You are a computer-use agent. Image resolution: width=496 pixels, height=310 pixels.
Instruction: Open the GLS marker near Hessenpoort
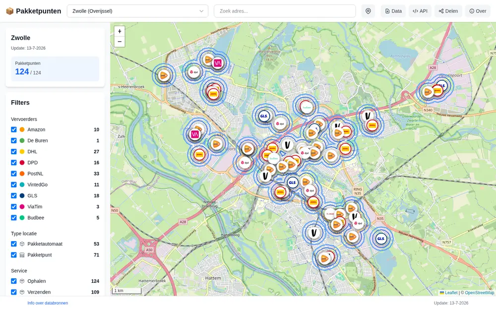(x=442, y=85)
